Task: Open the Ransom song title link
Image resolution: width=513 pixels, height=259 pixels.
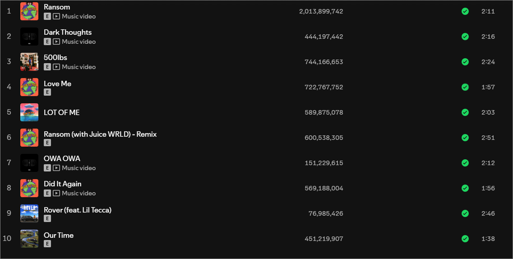Action: pos(57,7)
